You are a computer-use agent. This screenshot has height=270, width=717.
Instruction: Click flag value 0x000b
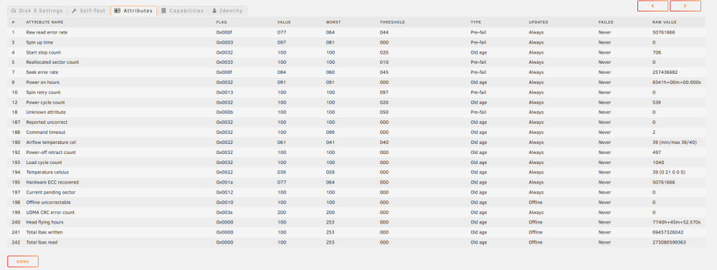[224, 112]
